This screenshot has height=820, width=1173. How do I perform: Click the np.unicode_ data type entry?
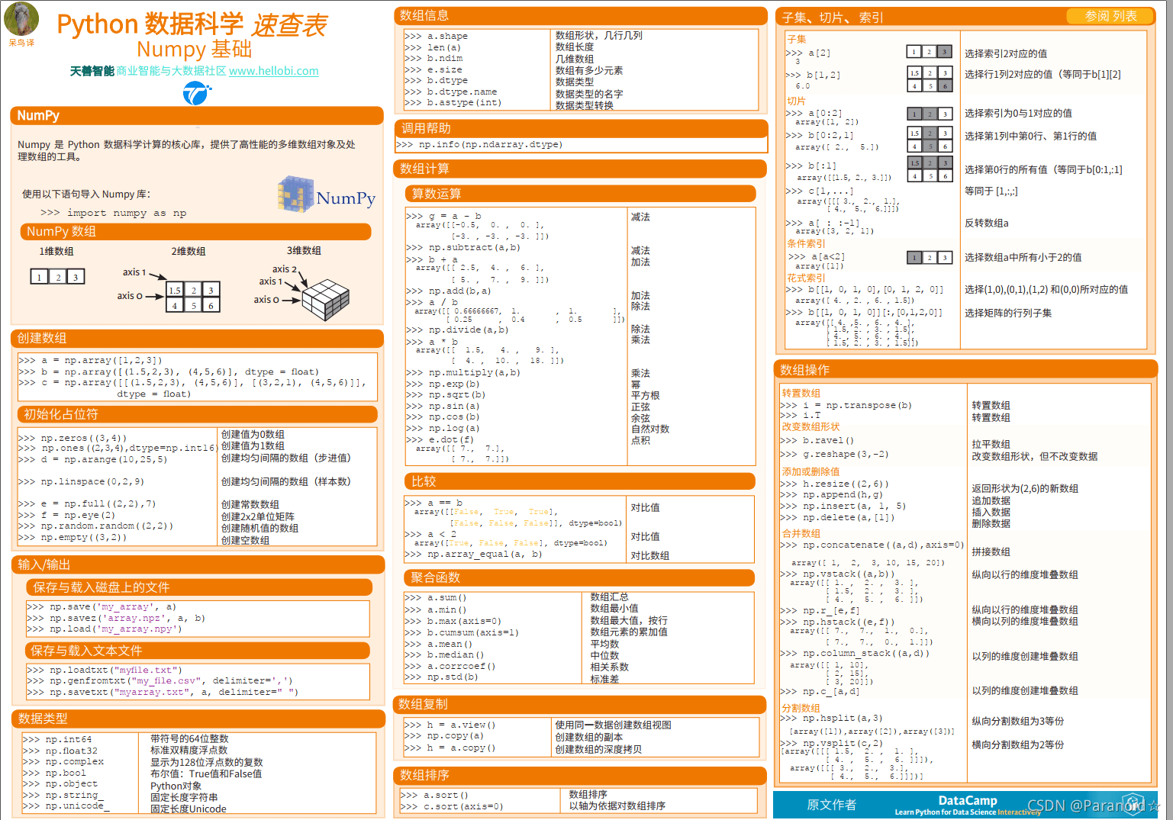66,806
